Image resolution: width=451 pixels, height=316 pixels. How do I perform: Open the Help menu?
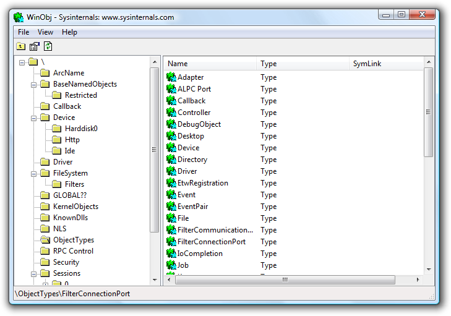click(69, 32)
